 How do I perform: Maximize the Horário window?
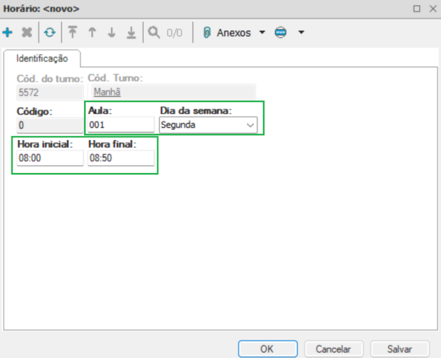click(x=416, y=8)
